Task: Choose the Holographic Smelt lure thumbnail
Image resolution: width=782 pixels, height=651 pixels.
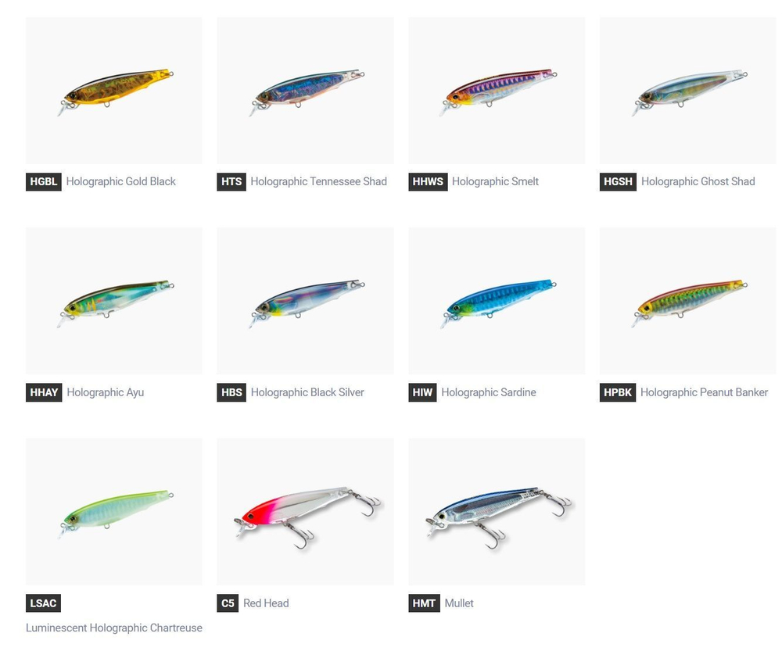Action: [497, 91]
